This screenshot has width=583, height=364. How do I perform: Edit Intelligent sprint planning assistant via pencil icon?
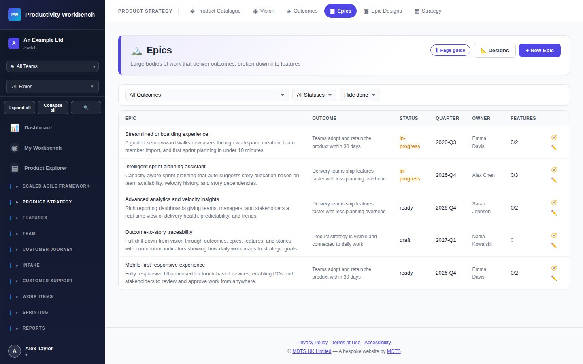point(554,180)
